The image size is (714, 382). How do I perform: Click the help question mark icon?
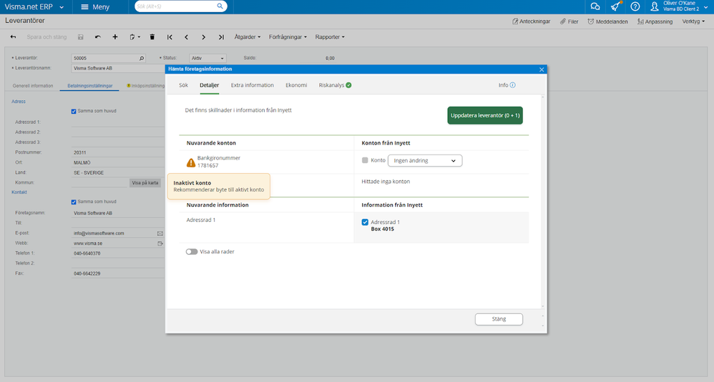pos(635,6)
